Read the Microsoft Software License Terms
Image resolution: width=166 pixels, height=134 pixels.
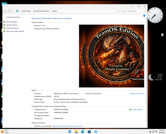pos(68,126)
